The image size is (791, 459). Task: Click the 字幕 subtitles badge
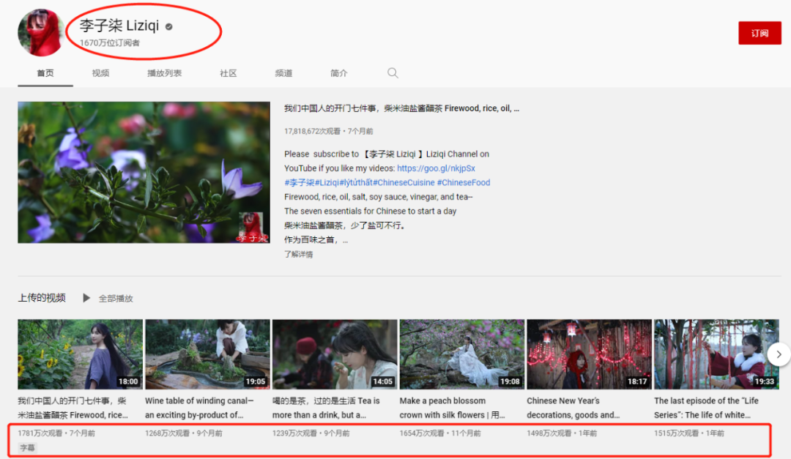tap(27, 447)
